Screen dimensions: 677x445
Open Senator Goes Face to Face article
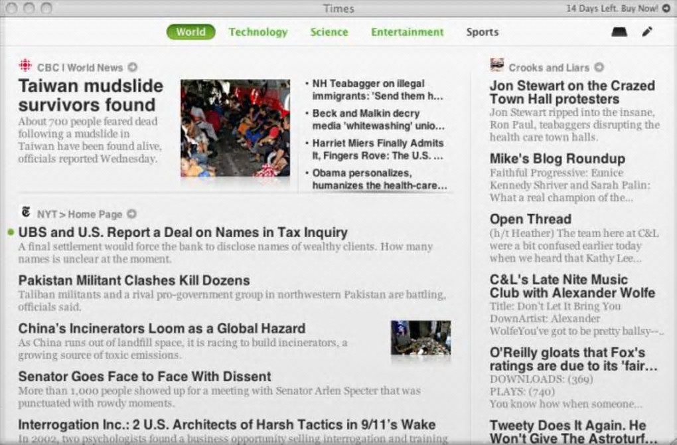click(145, 377)
